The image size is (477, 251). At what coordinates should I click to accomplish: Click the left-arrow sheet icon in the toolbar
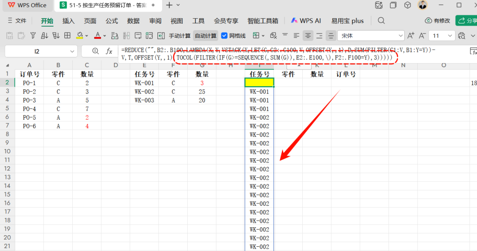click(161, 35)
